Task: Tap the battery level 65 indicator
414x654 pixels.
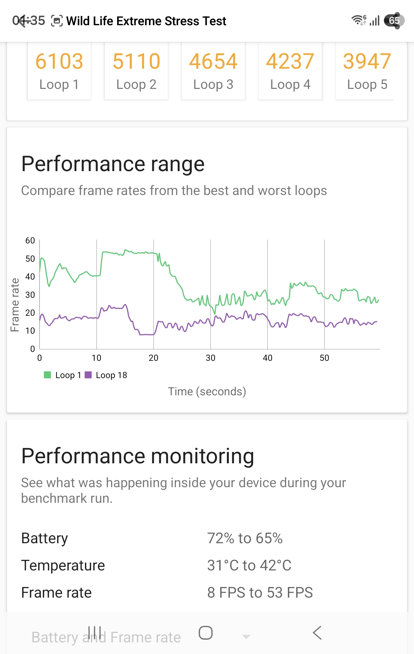Action: pos(394,21)
